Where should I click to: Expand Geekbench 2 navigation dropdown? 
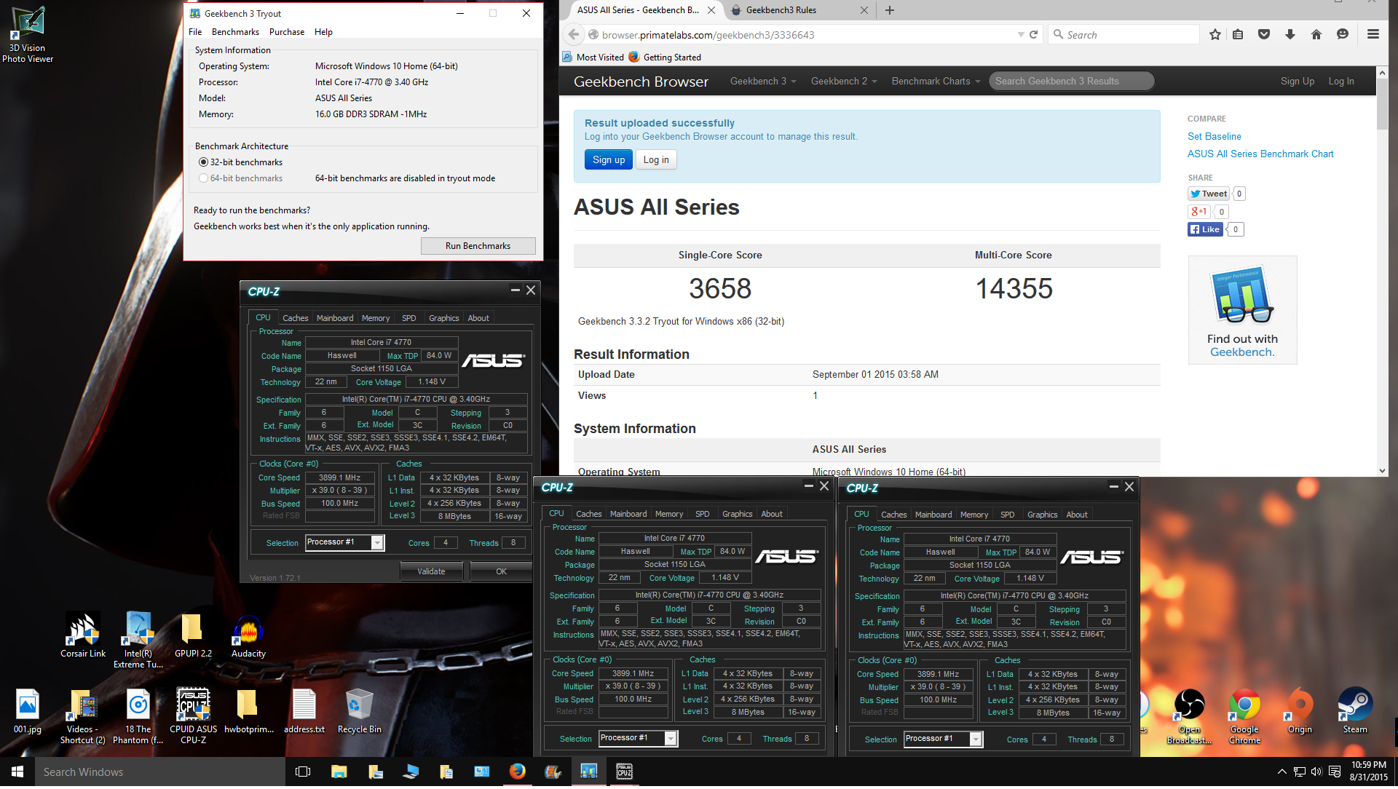[x=844, y=82]
